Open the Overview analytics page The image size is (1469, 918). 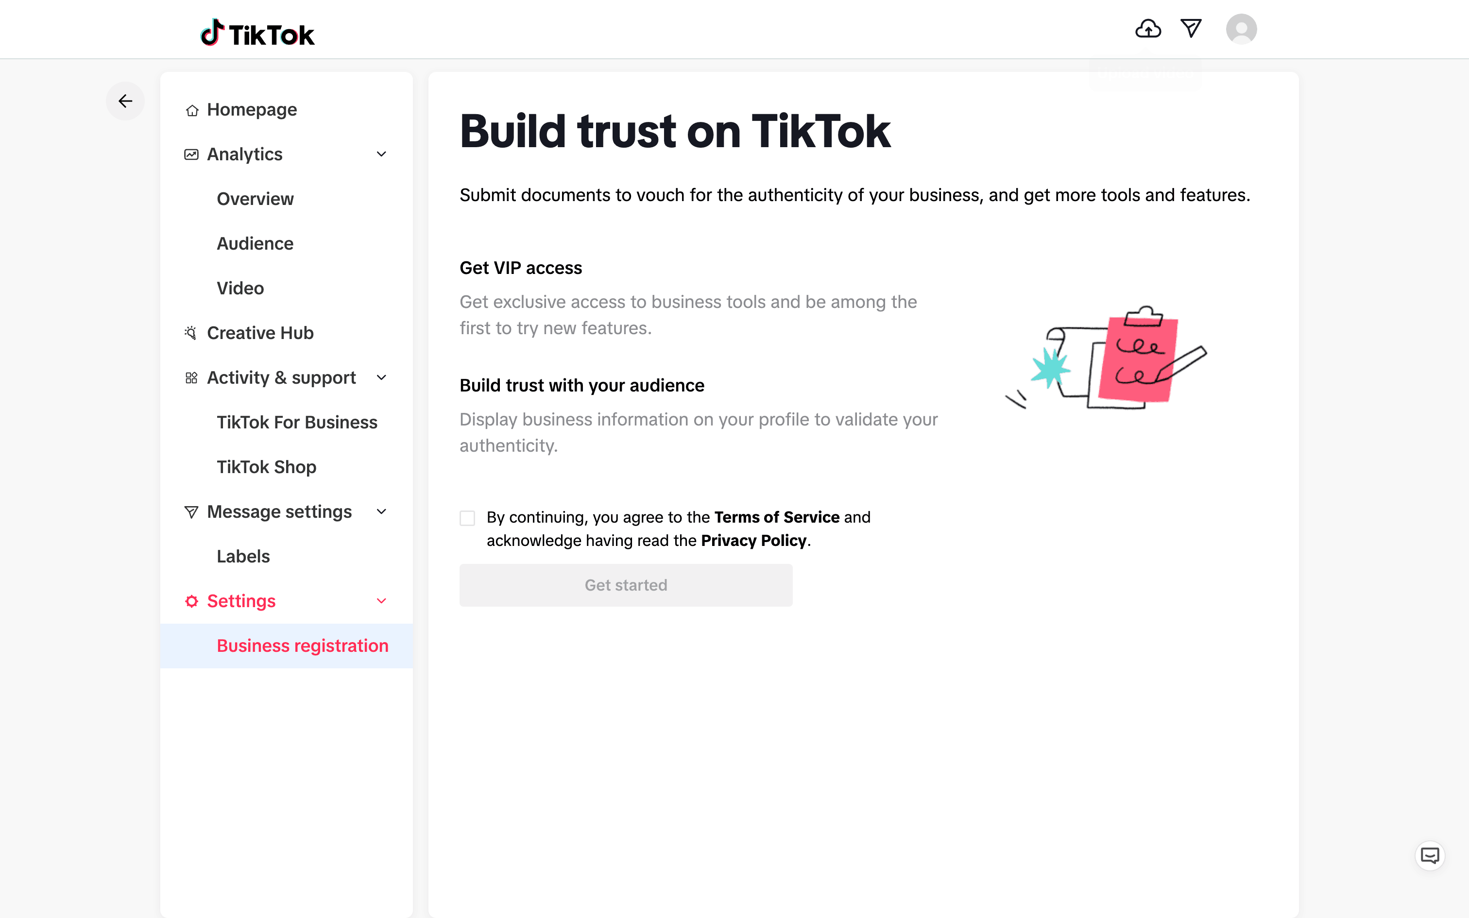point(255,199)
